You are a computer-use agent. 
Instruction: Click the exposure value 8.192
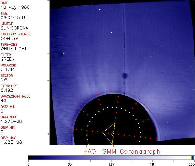(7, 90)
